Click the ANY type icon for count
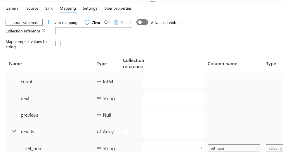283x152 pixels. point(99,82)
